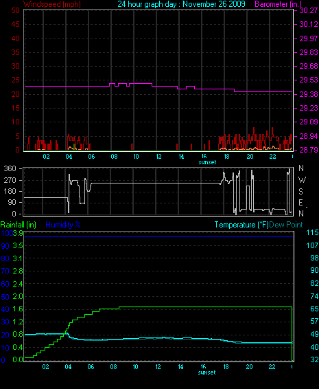This screenshot has height=389, width=319.
Task: Click the Barometer (in.) axis title
Action: [x=279, y=4]
